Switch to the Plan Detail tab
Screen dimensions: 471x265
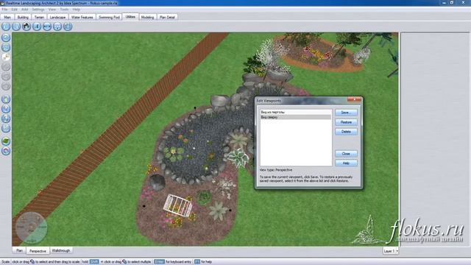point(167,17)
